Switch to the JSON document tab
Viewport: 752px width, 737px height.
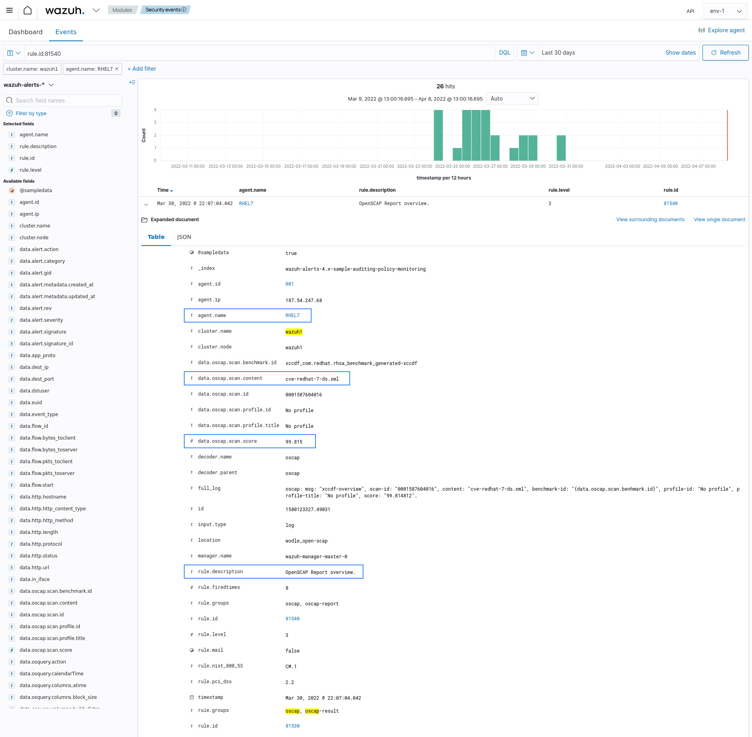pyautogui.click(x=184, y=237)
